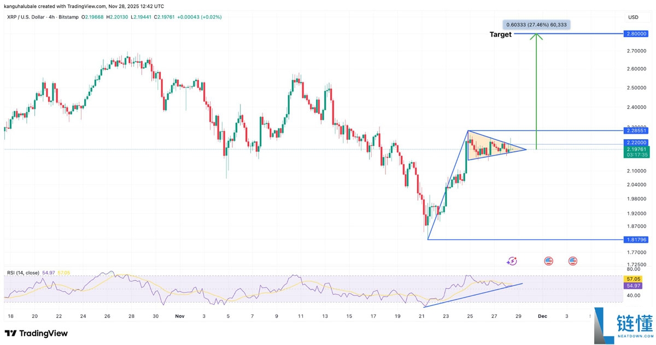The height and width of the screenshot is (345, 656).
Task: Click the red notification dot on the spark icon
Action: 516,258
